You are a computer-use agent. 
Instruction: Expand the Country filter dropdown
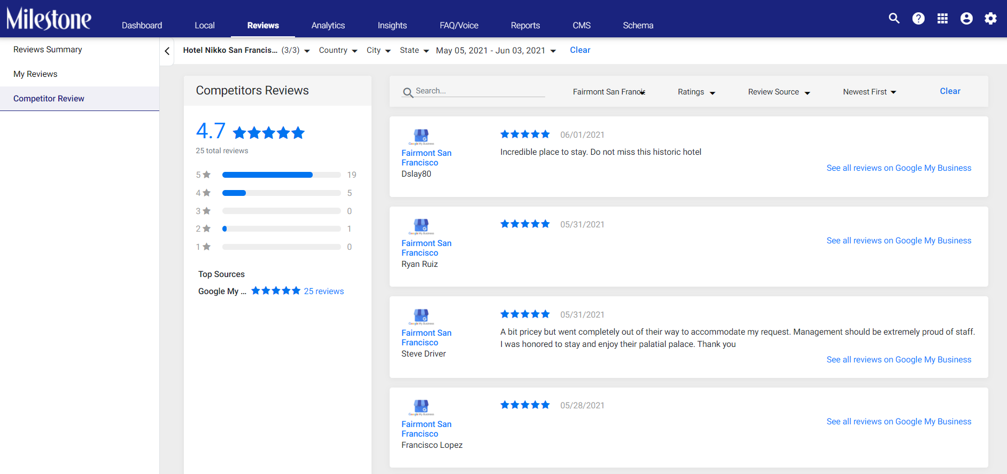click(338, 50)
